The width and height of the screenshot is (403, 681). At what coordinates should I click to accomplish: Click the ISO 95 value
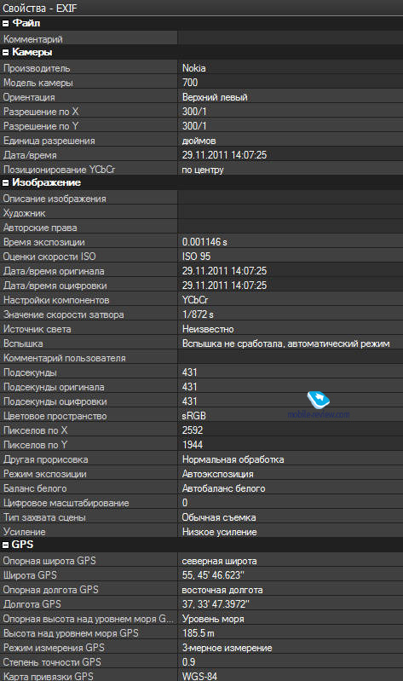click(x=196, y=257)
